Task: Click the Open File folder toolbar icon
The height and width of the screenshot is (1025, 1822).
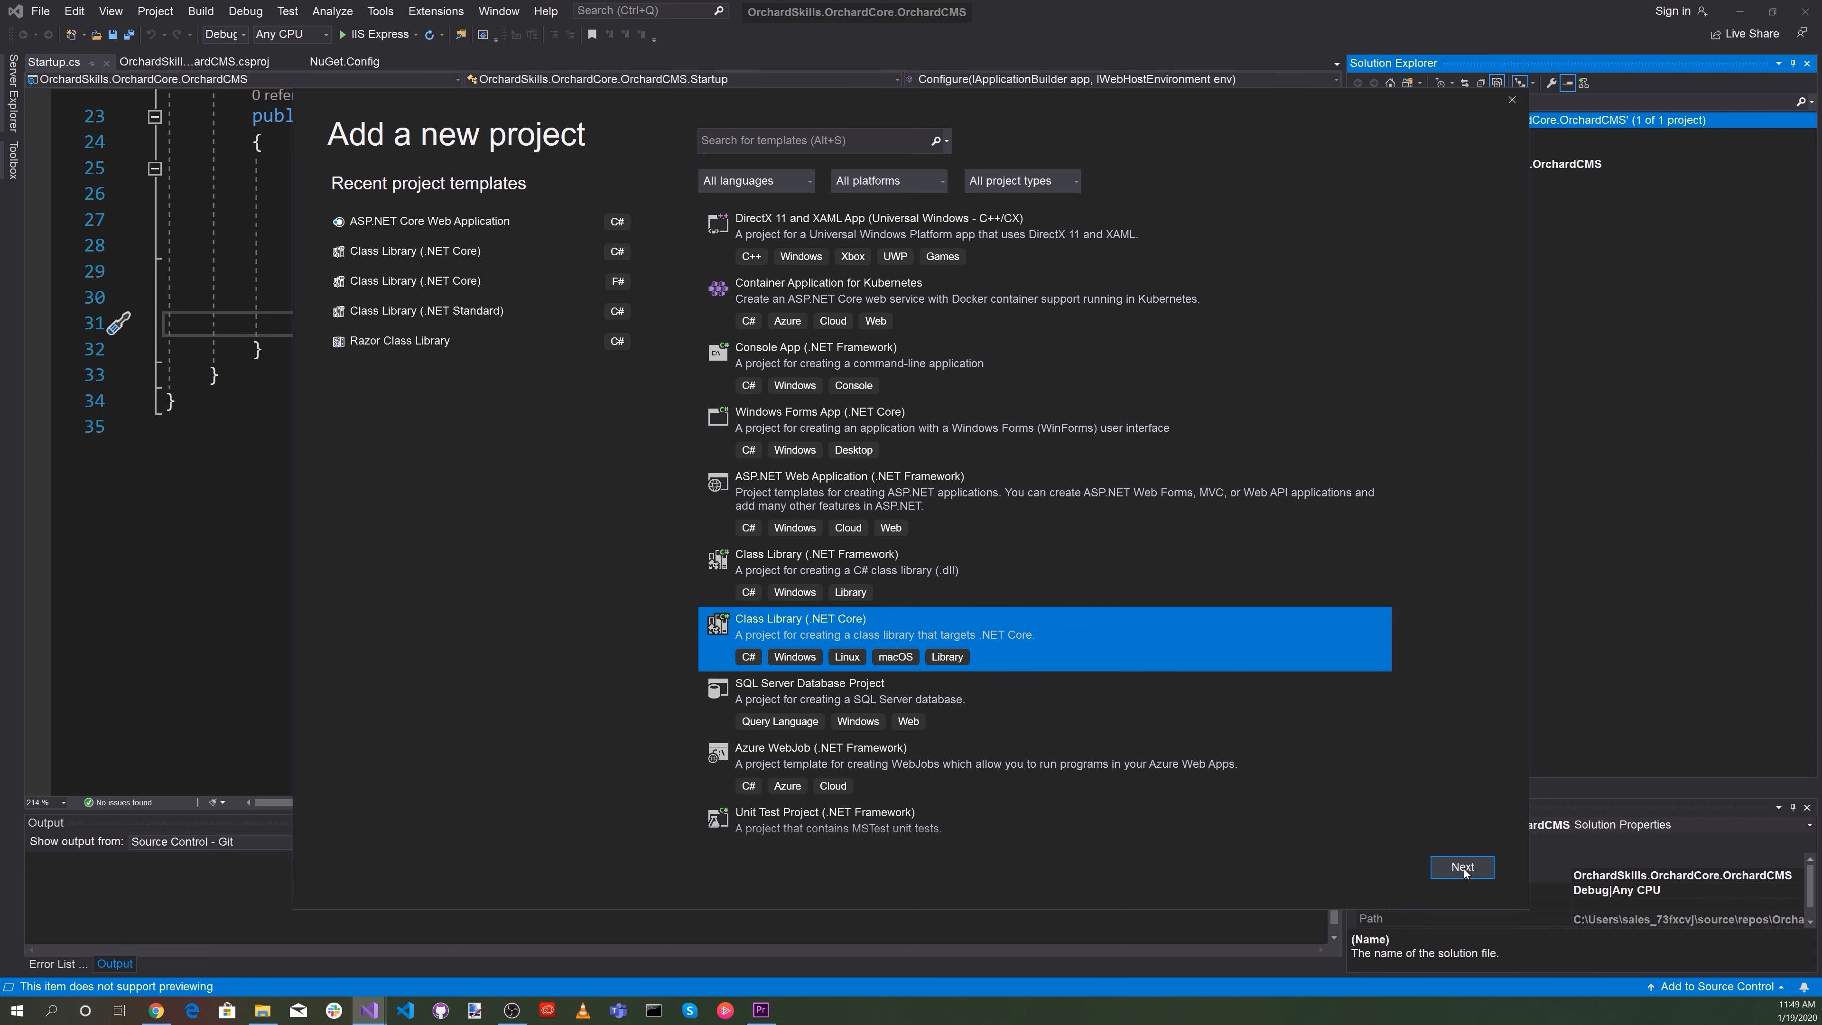Action: pos(96,35)
